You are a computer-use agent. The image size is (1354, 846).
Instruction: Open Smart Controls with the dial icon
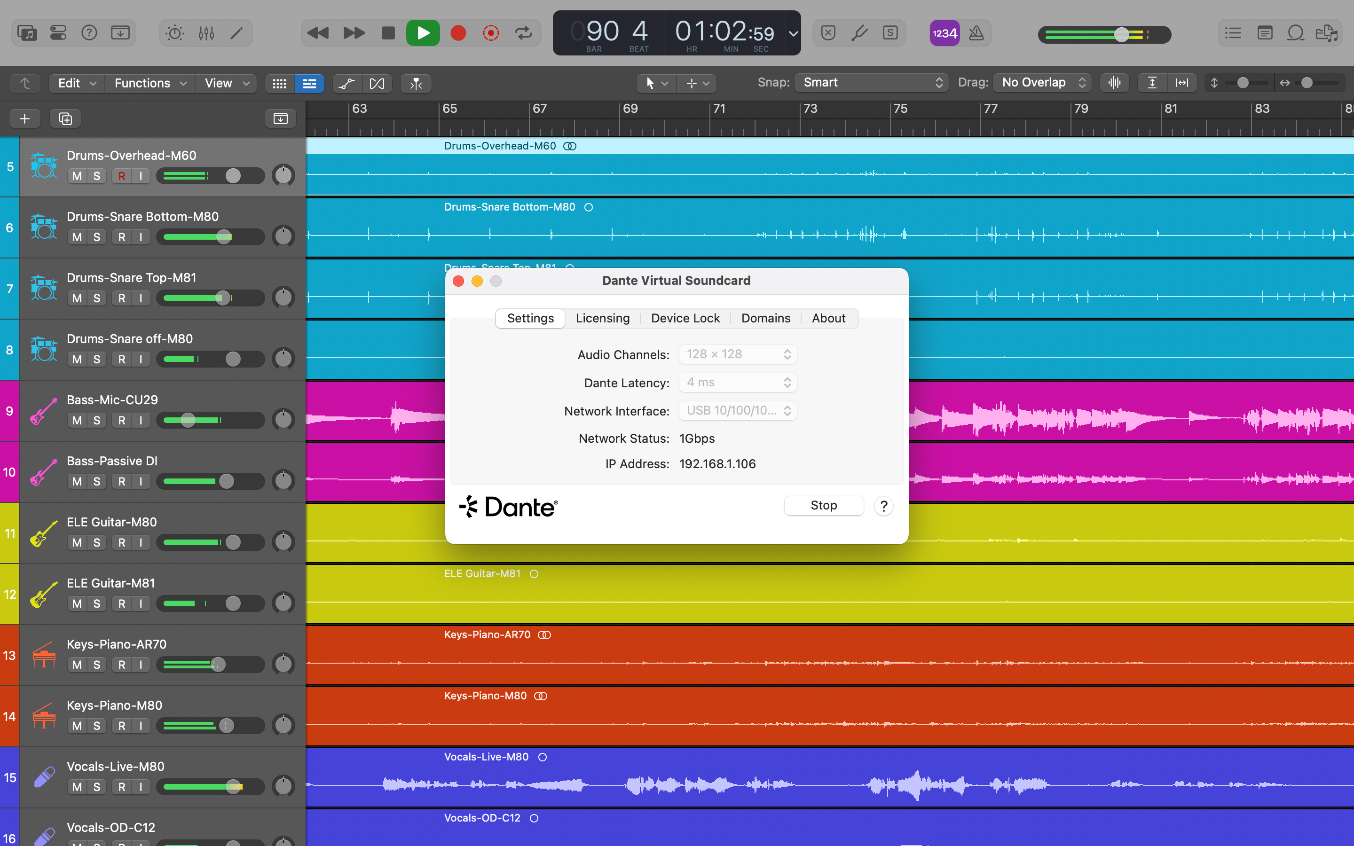[173, 33]
